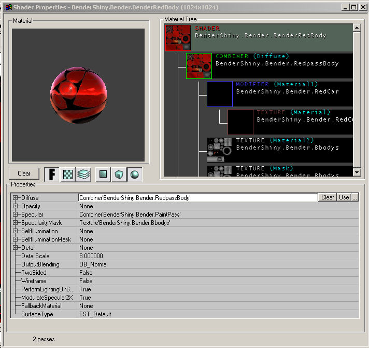The height and width of the screenshot is (348, 369).
Task: Select the TEXTURE Material2 Bbodys thumbnail
Action: tap(220, 150)
